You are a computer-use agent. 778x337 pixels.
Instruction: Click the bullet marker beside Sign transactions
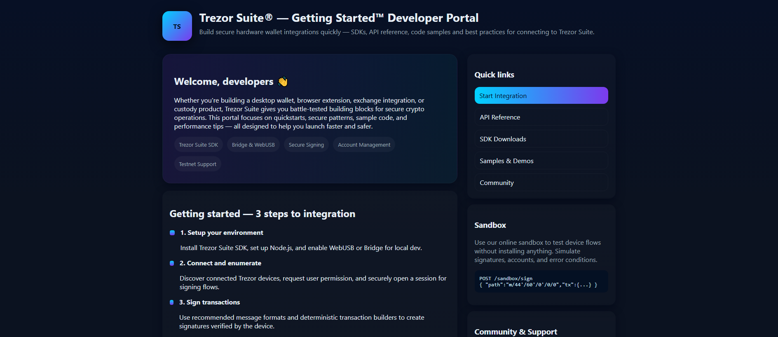coord(172,302)
